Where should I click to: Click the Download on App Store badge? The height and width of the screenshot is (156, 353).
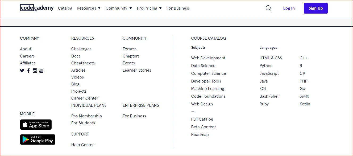tap(36, 125)
